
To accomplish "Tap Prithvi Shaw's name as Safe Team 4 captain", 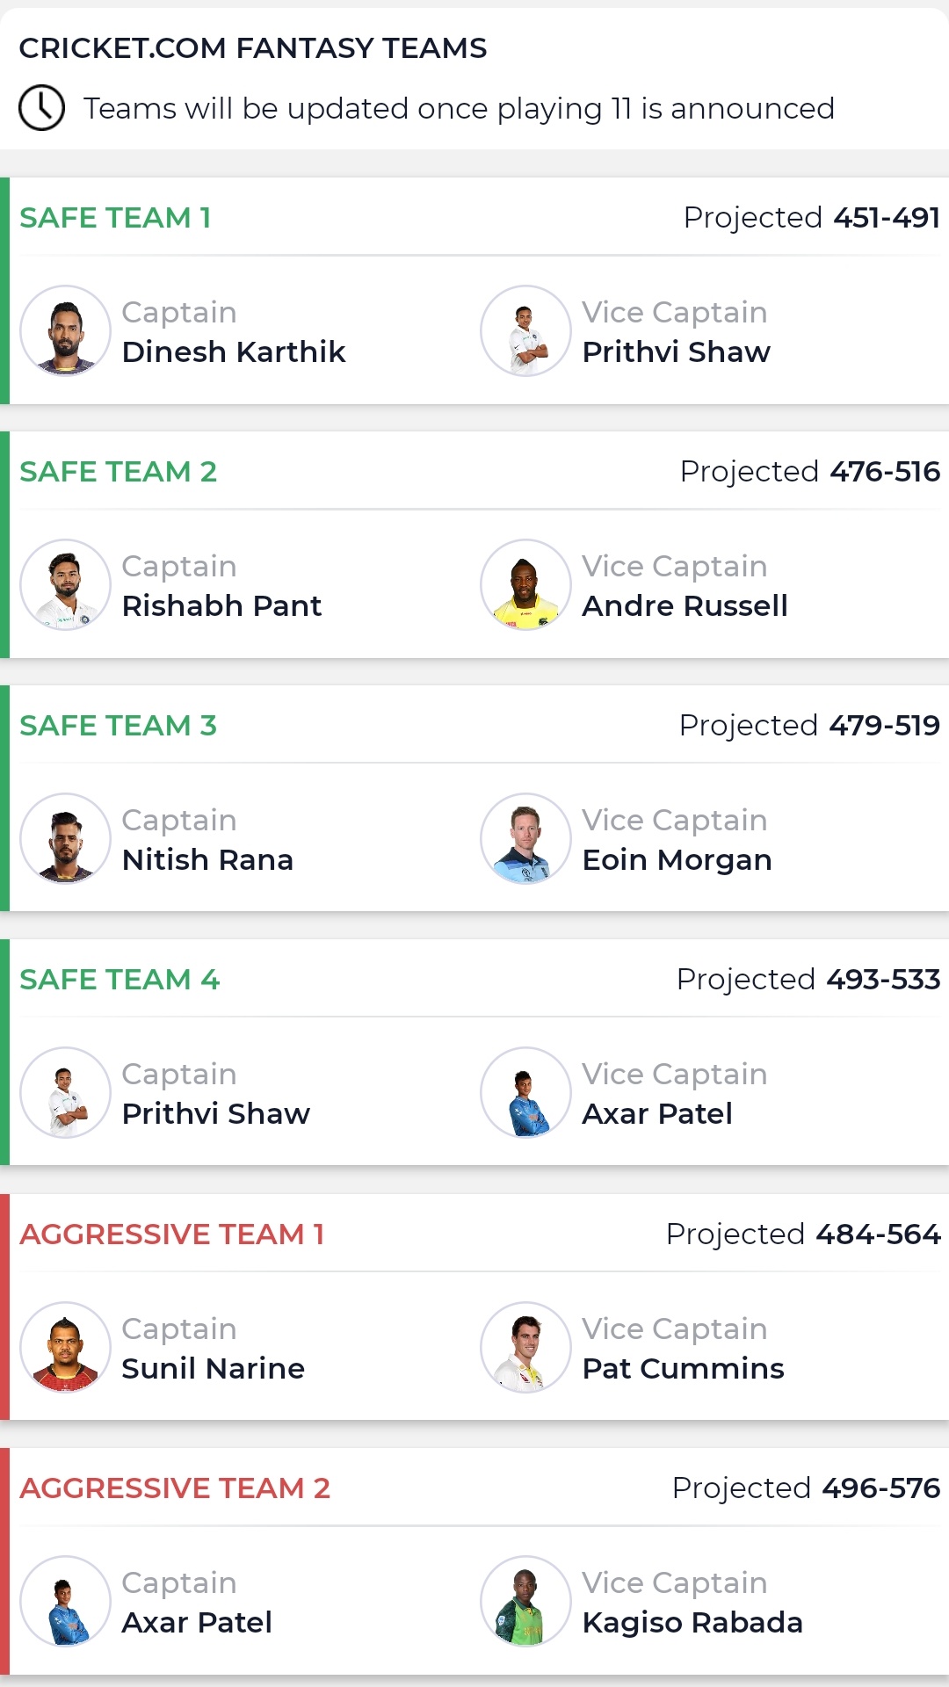I will pyautogui.click(x=216, y=1113).
